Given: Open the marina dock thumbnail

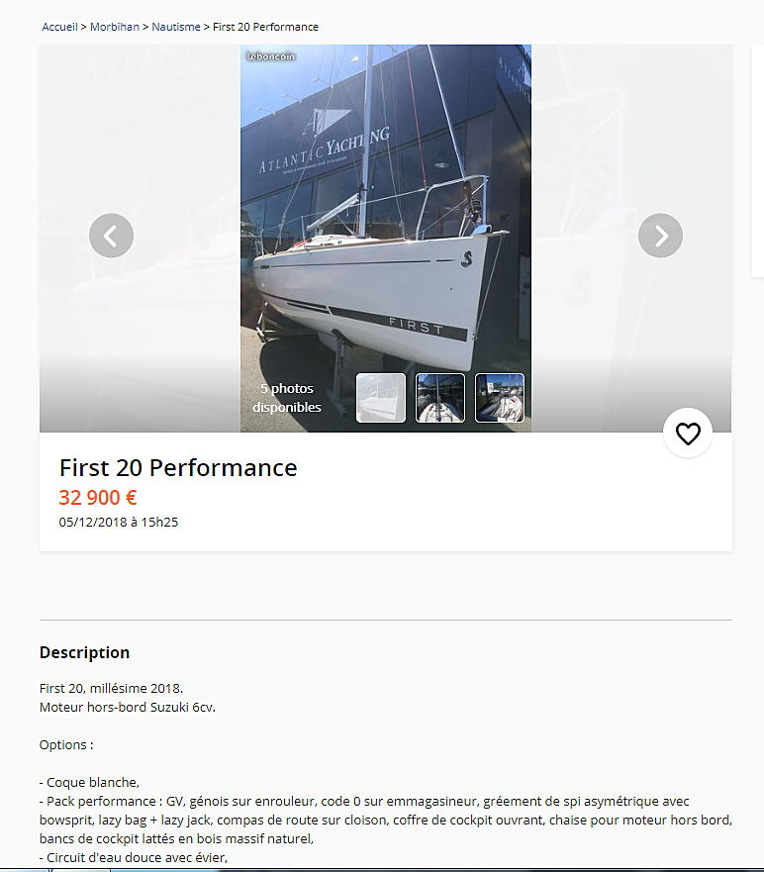Looking at the screenshot, I should click(500, 398).
